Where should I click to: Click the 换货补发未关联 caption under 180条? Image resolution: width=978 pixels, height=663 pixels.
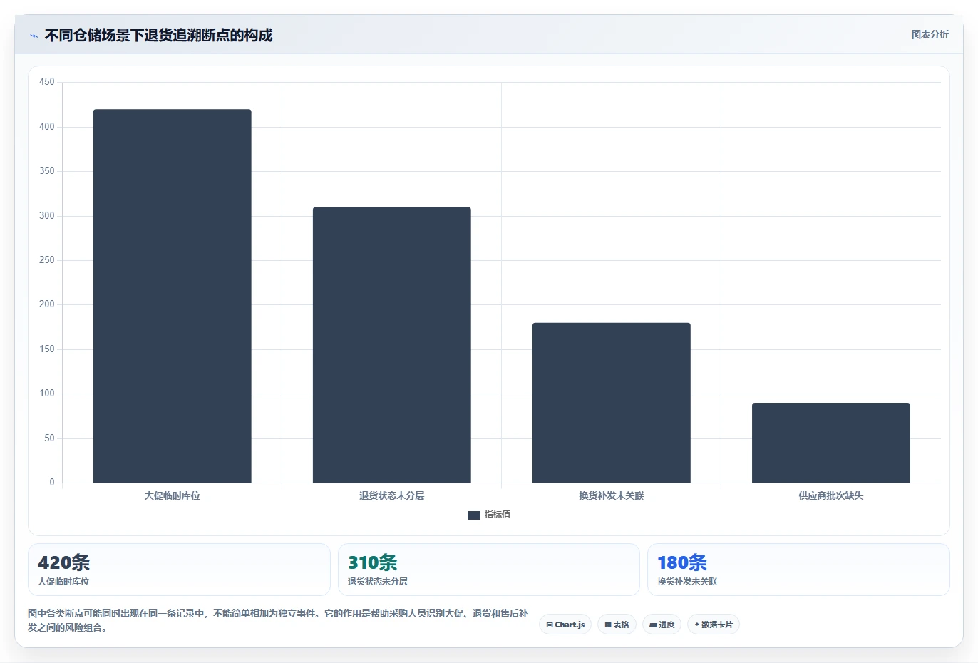pyautogui.click(x=687, y=582)
